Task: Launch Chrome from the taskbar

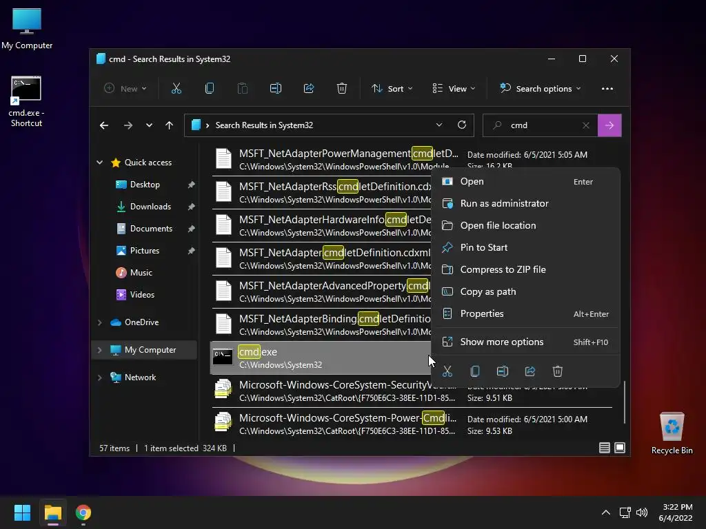Action: click(83, 512)
